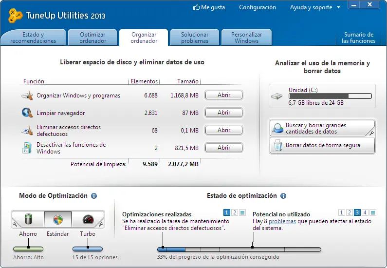Close the TuneUp Utilities window
Image resolution: width=387 pixels, height=268 pixels.
(x=370, y=5)
